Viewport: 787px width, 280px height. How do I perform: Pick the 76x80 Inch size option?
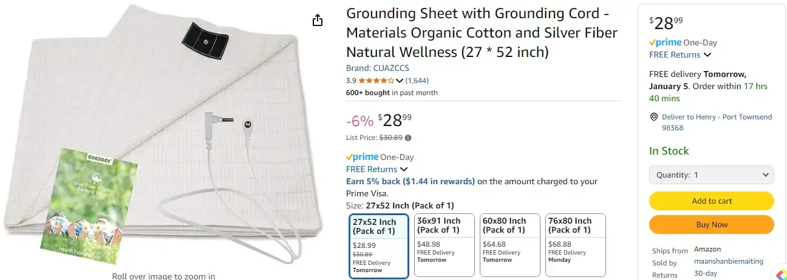click(x=575, y=245)
